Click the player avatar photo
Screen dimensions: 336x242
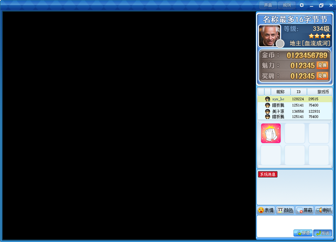(269, 36)
